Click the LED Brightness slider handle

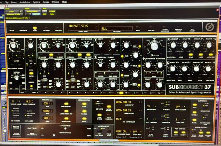click(54, 135)
